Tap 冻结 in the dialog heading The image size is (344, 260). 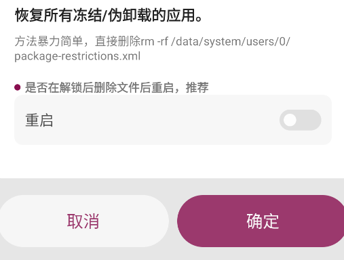(88, 16)
